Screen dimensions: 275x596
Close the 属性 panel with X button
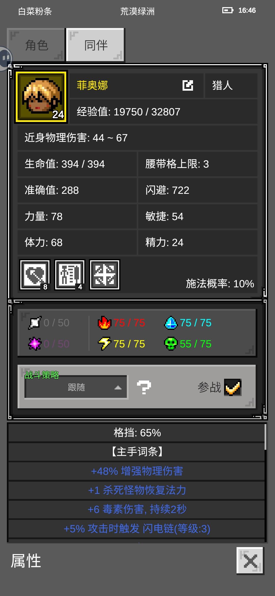point(251,561)
